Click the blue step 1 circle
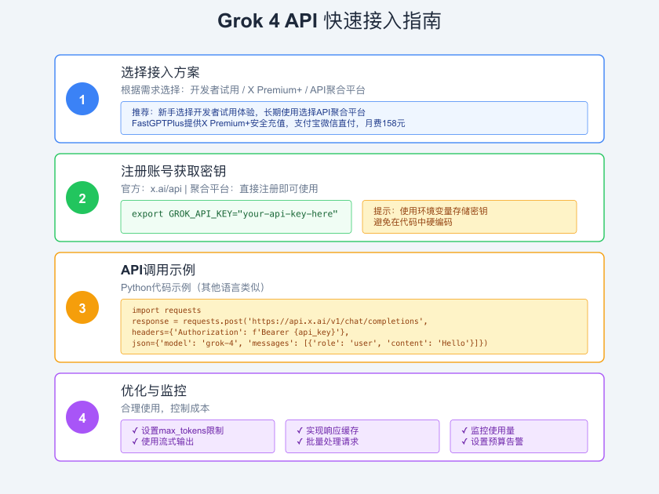 point(82,99)
